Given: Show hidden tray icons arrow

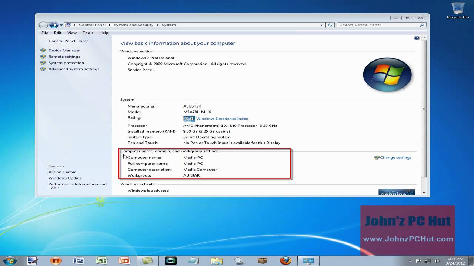Looking at the screenshot, I should click(x=410, y=261).
